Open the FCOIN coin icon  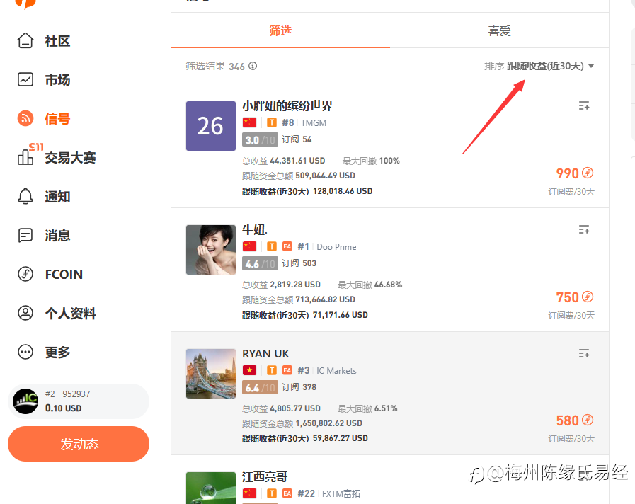(x=25, y=274)
